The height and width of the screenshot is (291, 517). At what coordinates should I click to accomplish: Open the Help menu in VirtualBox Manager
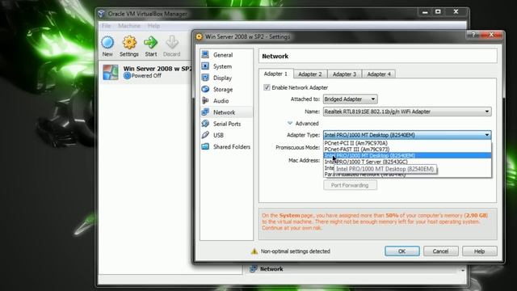click(153, 26)
